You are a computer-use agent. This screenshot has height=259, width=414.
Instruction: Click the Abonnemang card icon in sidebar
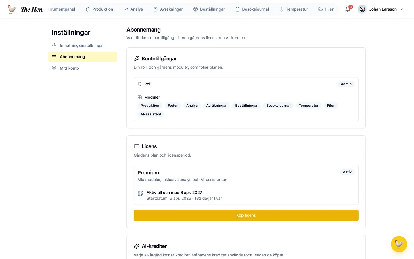coord(54,57)
